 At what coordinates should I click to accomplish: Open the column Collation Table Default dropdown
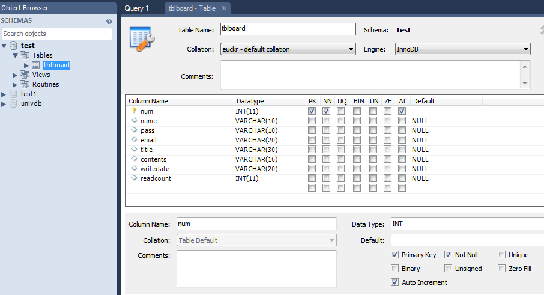(x=256, y=240)
